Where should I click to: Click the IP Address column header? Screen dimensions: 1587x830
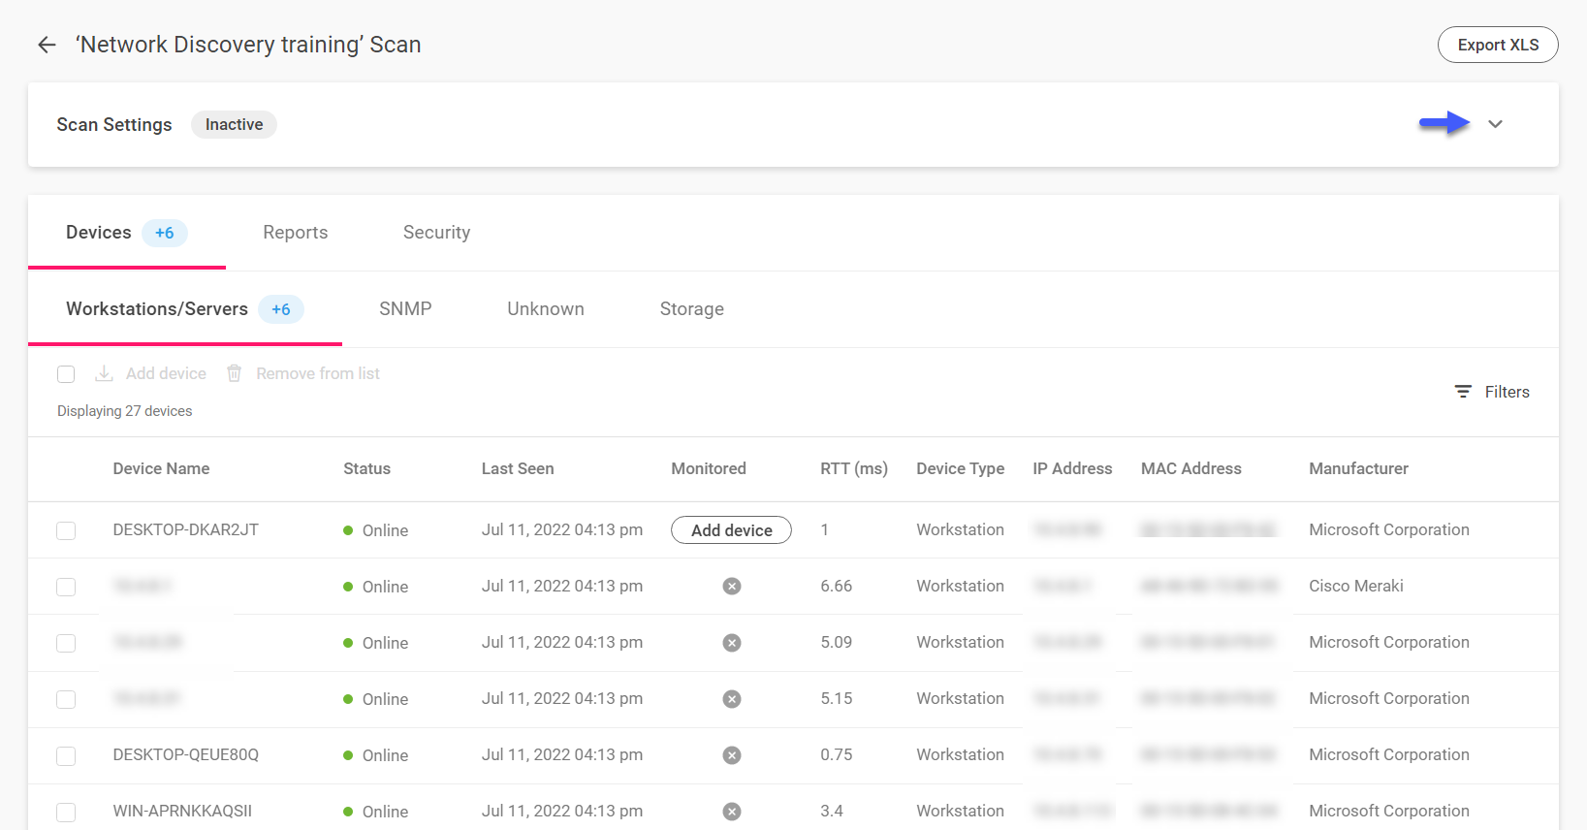pos(1072,468)
